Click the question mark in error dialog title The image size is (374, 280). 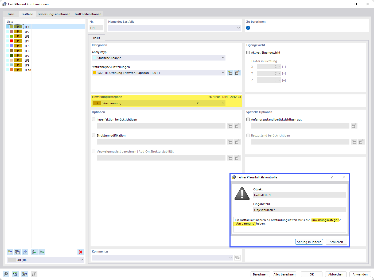332,177
